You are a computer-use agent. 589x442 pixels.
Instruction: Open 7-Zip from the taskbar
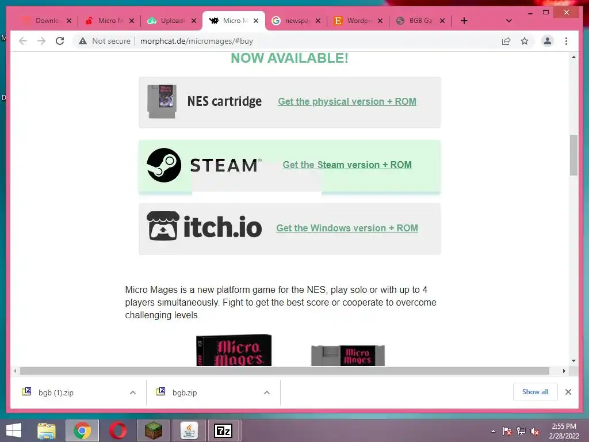coord(224,430)
